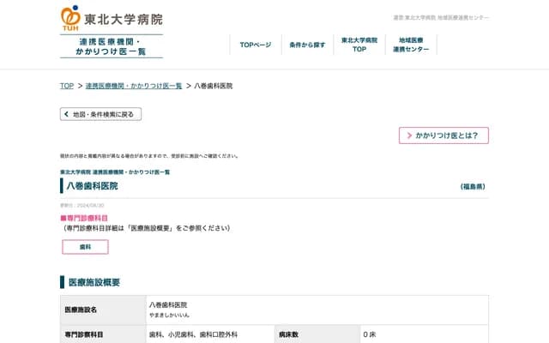Click the TOP breadcrumb link
549x343 pixels.
[66, 86]
